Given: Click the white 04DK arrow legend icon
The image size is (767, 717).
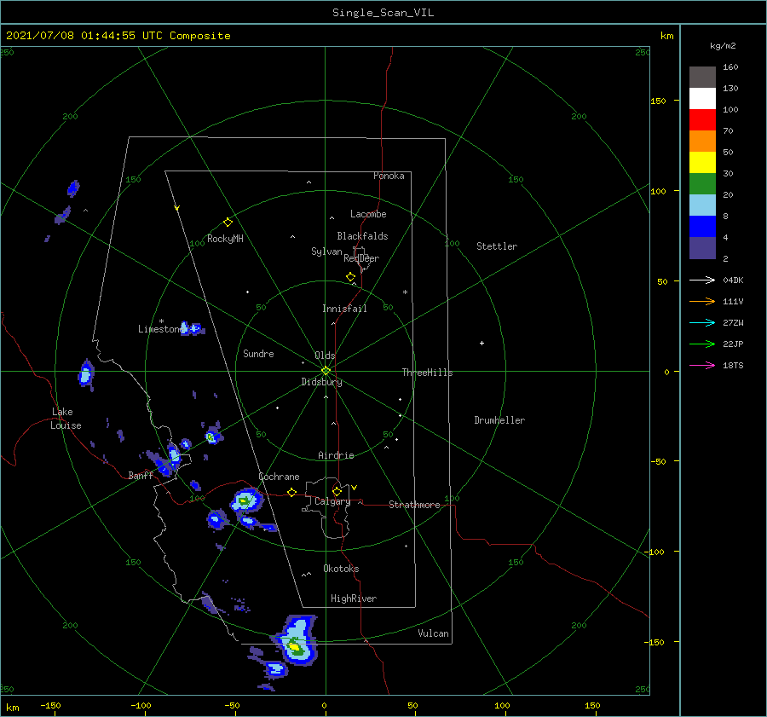Looking at the screenshot, I should 702,280.
